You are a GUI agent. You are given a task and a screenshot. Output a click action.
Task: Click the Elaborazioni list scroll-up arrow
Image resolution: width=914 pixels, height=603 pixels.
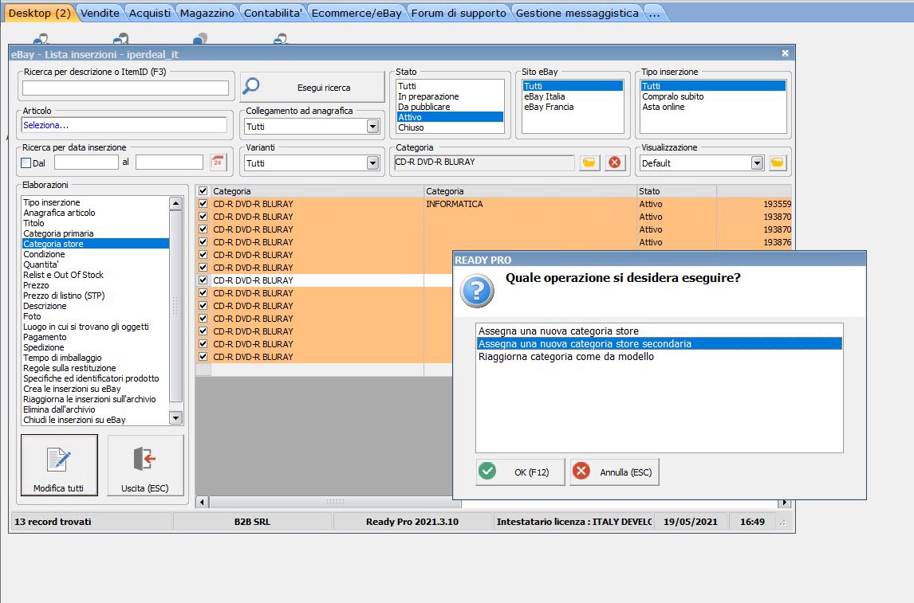pos(175,203)
